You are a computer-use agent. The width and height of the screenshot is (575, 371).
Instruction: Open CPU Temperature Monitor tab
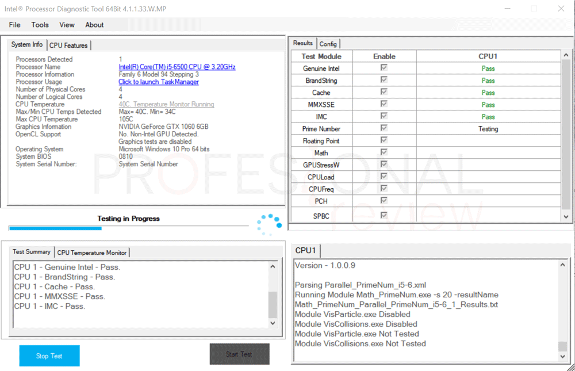click(x=93, y=253)
